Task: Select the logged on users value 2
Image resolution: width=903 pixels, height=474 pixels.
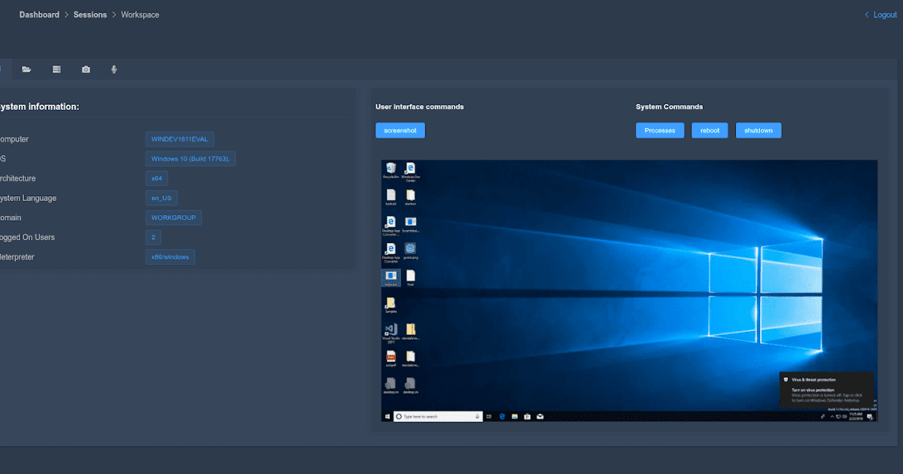Action: click(153, 237)
